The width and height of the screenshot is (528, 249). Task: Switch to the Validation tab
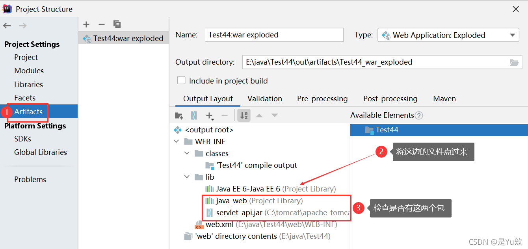tap(265, 98)
